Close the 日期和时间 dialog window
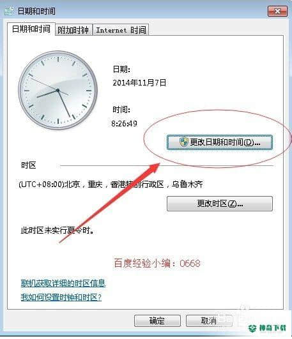 pyautogui.click(x=277, y=11)
